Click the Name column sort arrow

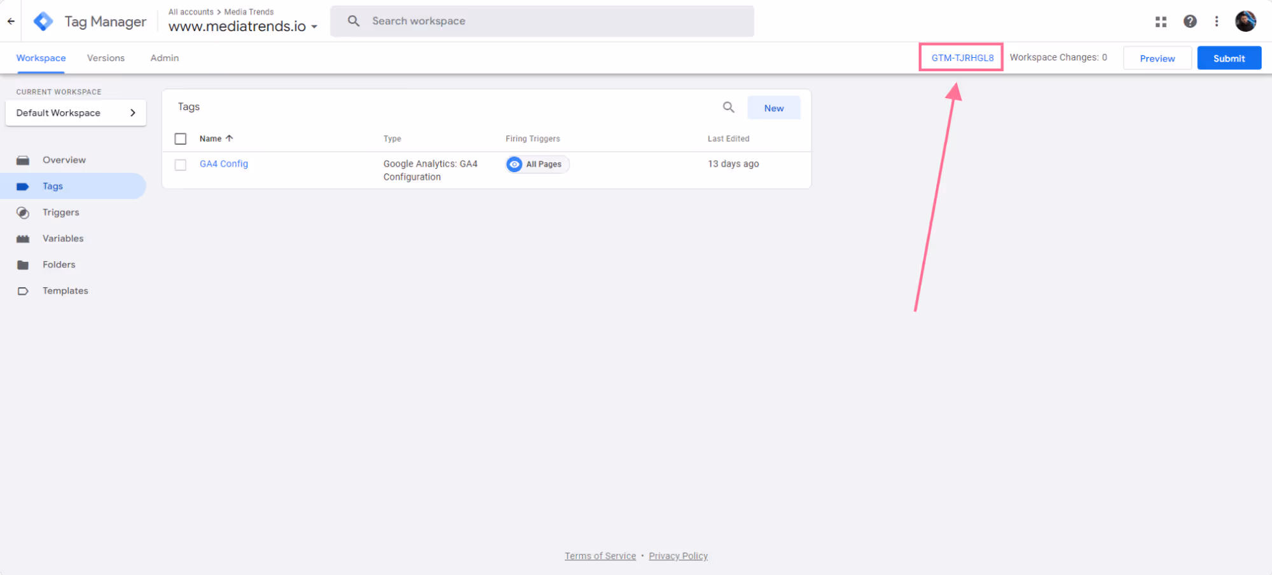(x=230, y=139)
